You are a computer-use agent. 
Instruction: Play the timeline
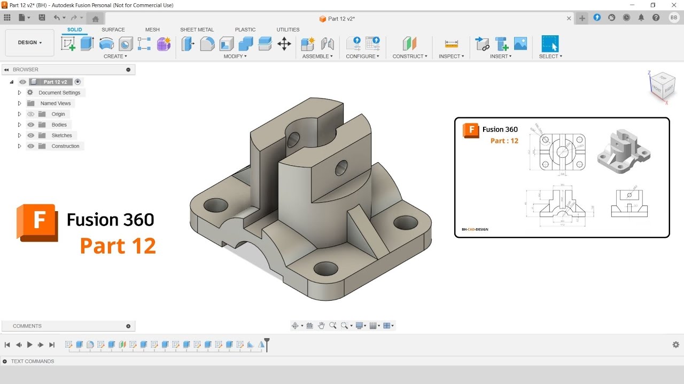29,345
